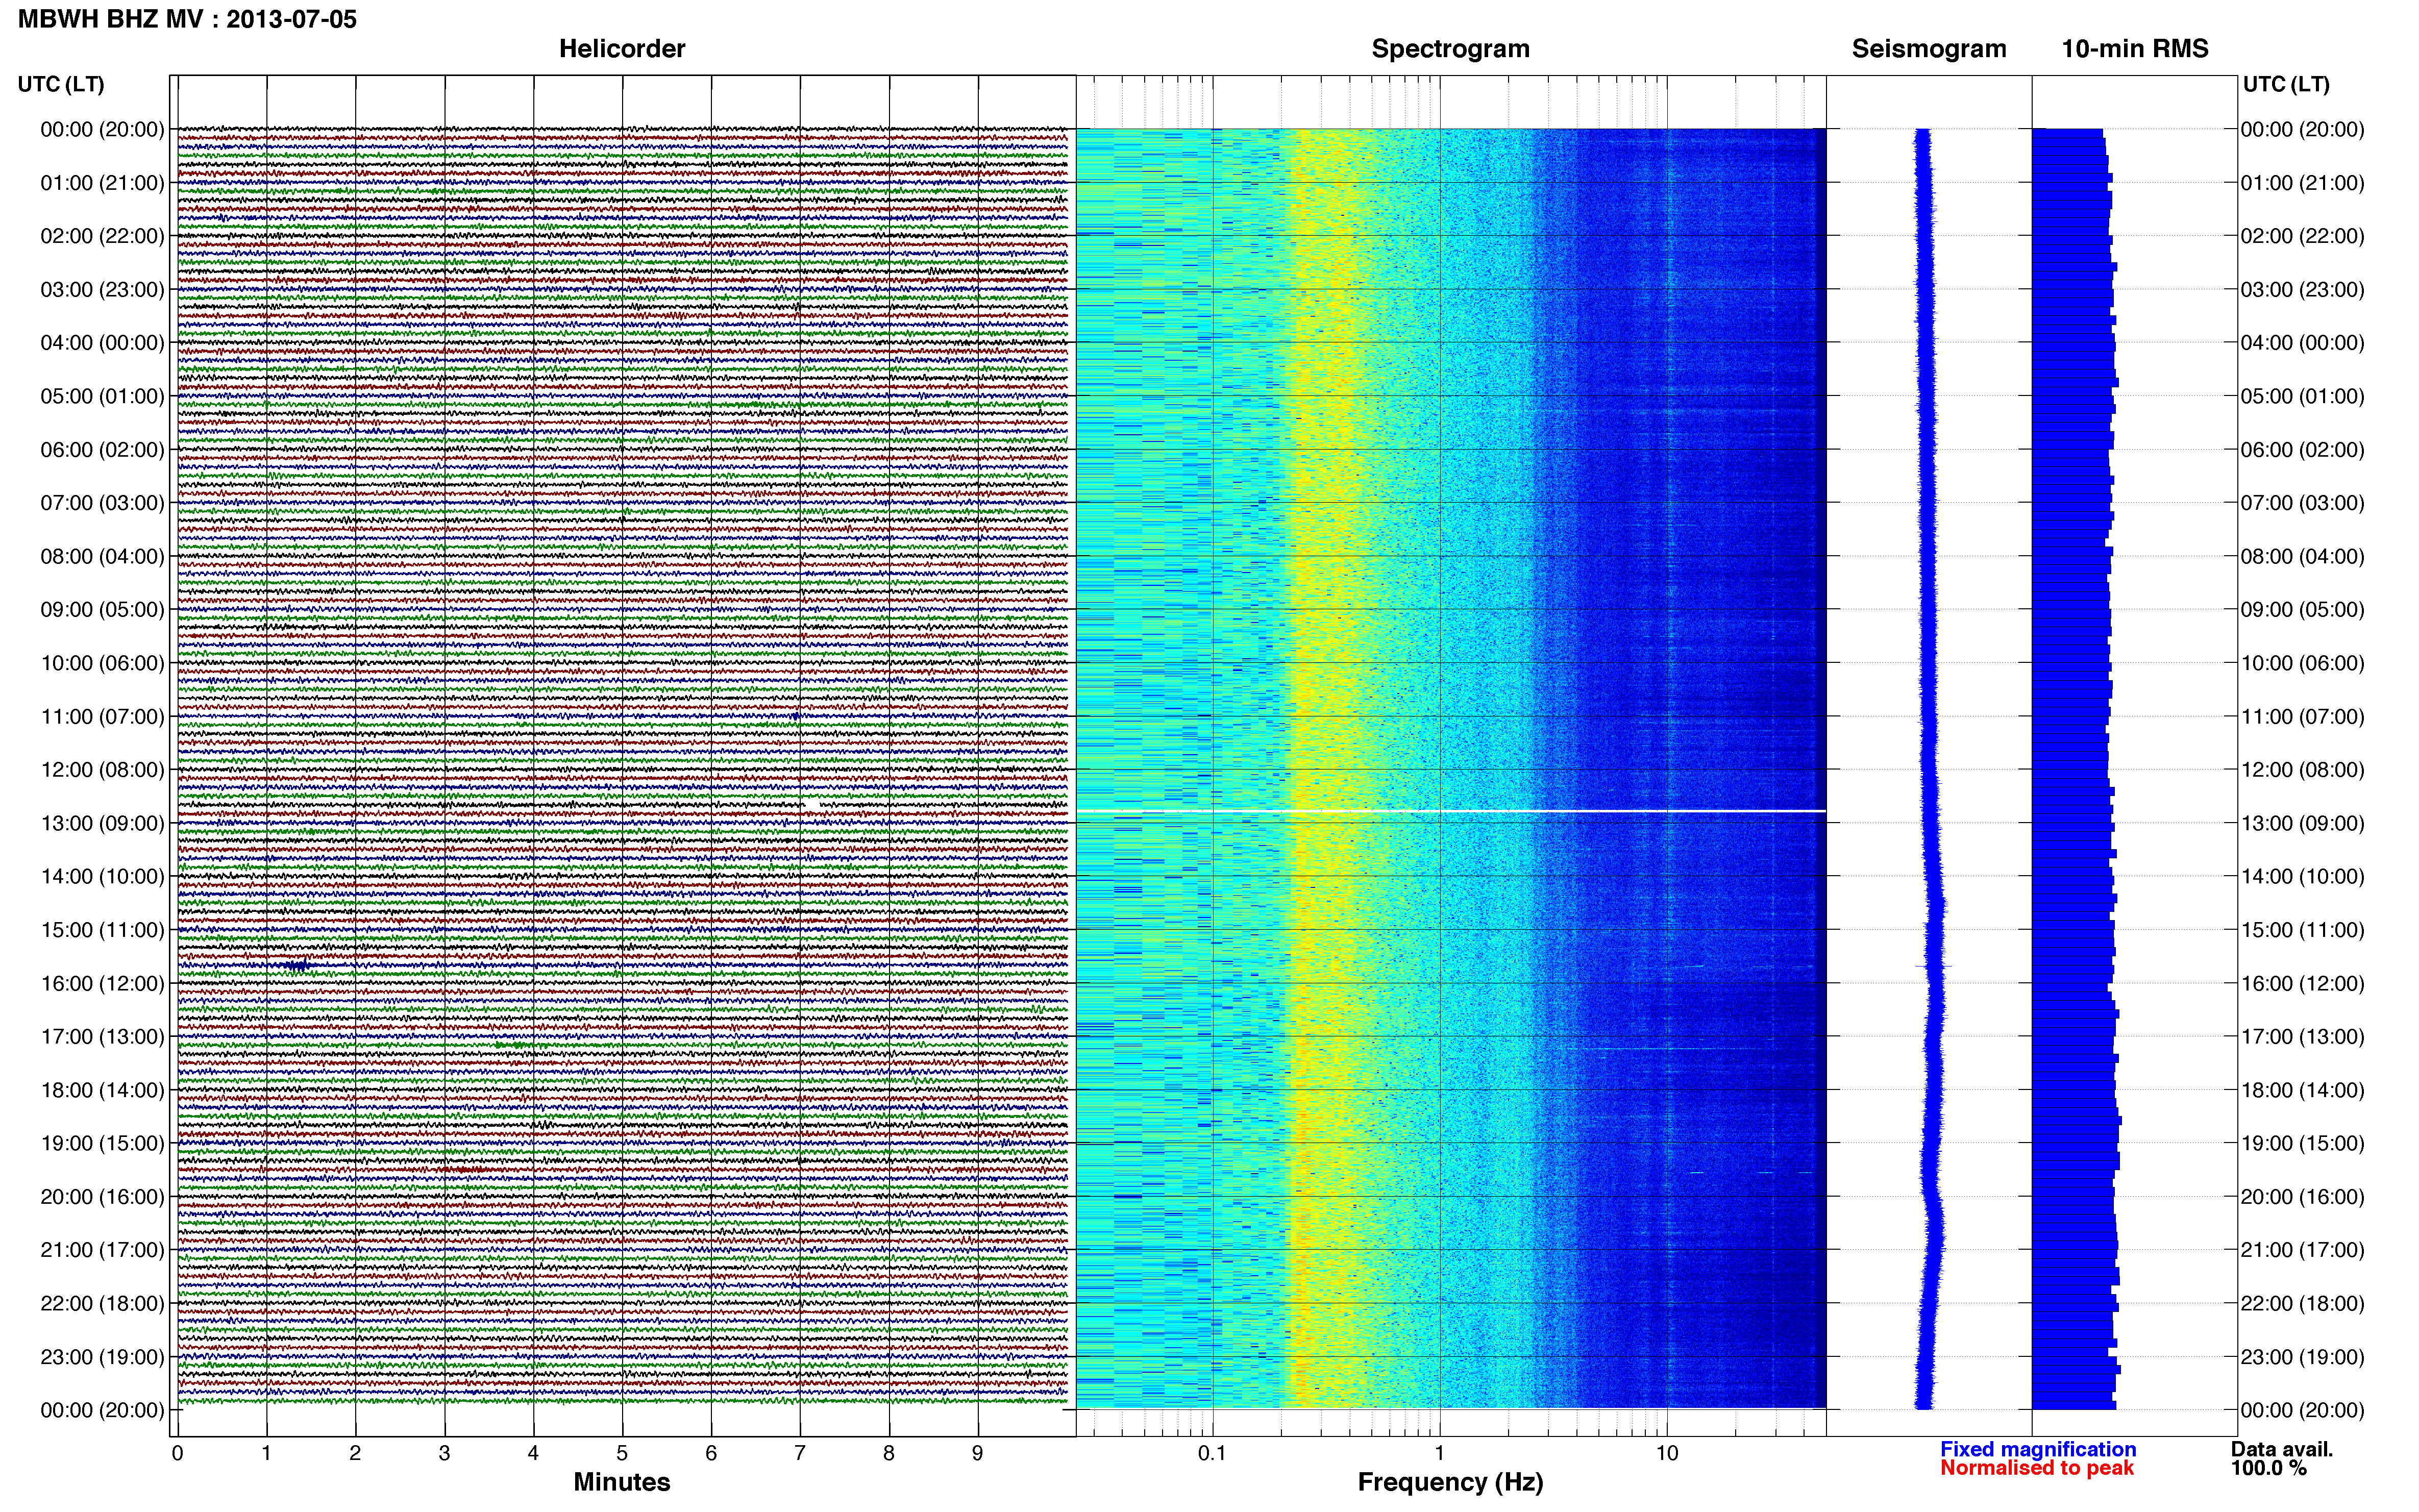Click the dense blue burst on the 15:40 helicorder trace
Image resolution: width=2419 pixels, height=1512 pixels.
click(x=296, y=965)
